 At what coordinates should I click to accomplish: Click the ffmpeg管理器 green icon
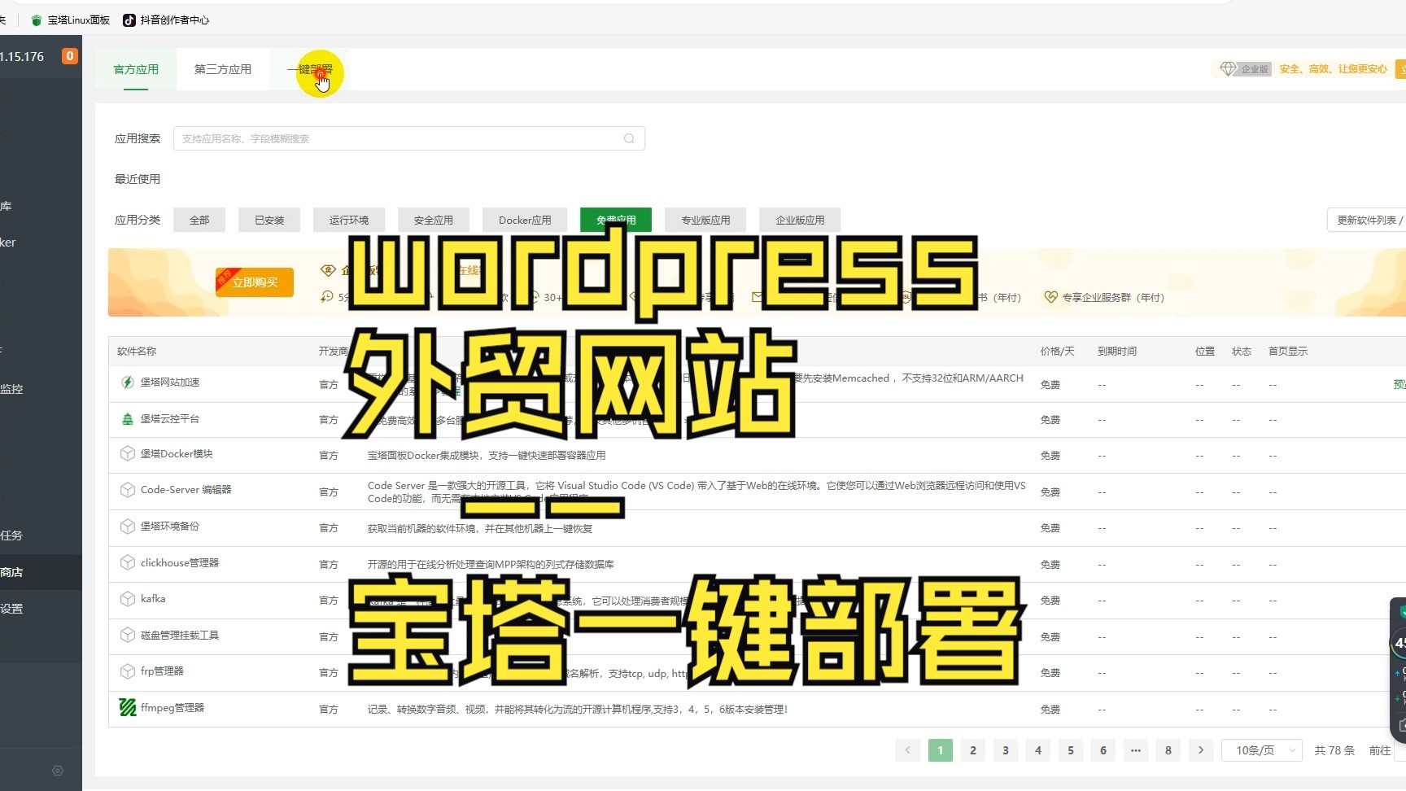(128, 708)
